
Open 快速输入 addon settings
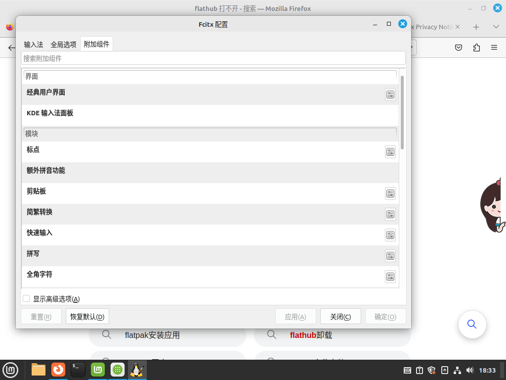pos(390,235)
